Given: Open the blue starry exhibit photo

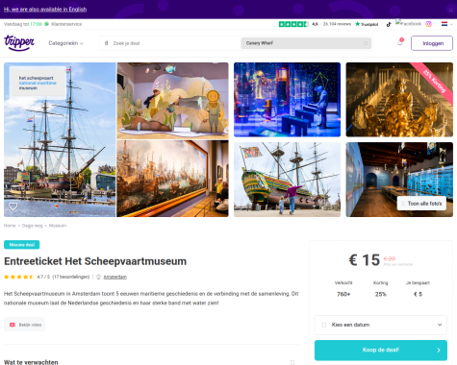Looking at the screenshot, I should 287,100.
